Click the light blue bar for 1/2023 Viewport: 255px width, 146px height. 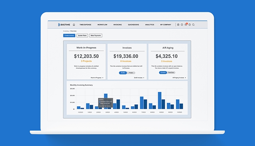click(x=88, y=106)
